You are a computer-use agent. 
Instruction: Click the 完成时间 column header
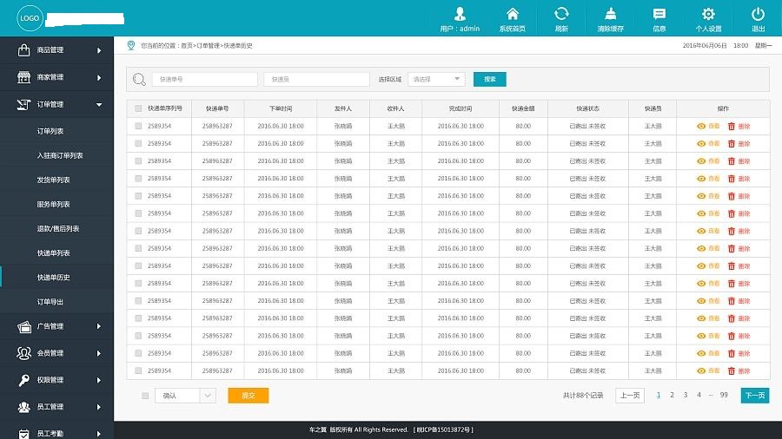coord(460,108)
